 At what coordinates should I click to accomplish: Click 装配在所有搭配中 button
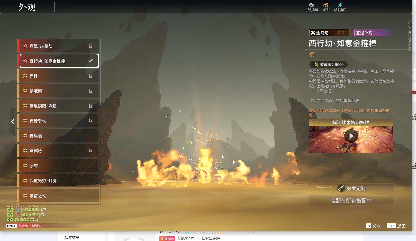(351, 200)
